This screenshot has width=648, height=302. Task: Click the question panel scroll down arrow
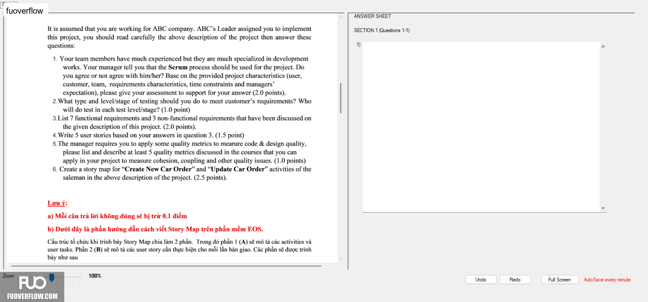(x=341, y=259)
